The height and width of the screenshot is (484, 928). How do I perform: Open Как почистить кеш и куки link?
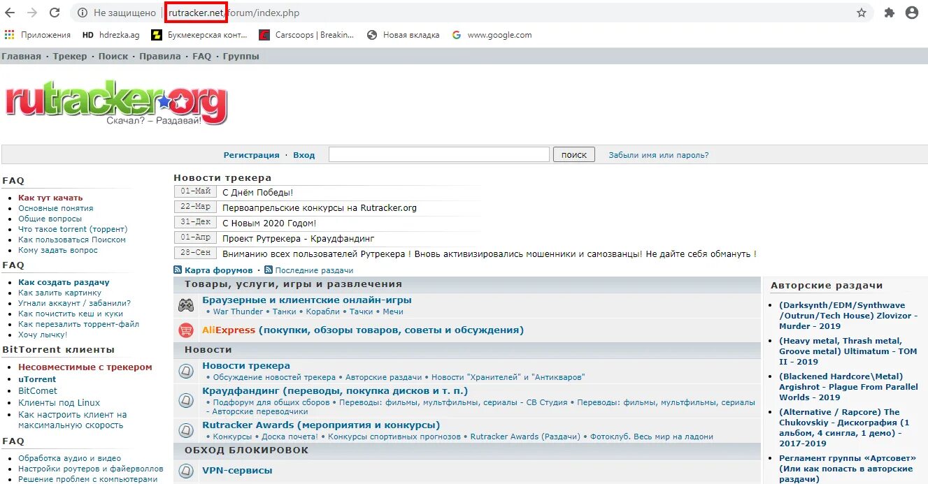[71, 314]
